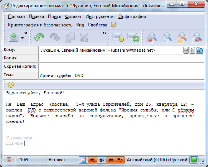The height and width of the screenshot is (167, 208).
Task: Click the Английский (США)+Русский language selector
Action: pos(157,160)
